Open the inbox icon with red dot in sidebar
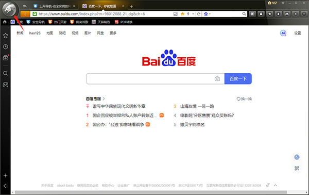 (x=6, y=58)
